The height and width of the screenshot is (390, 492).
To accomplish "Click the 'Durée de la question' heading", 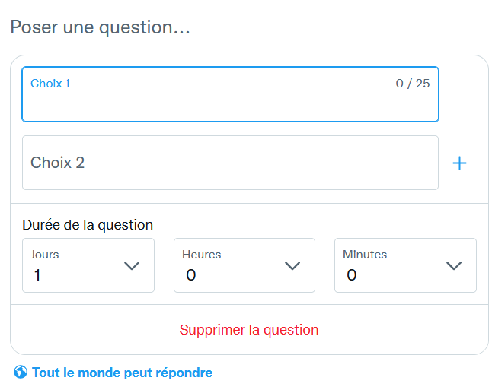I will (x=88, y=225).
